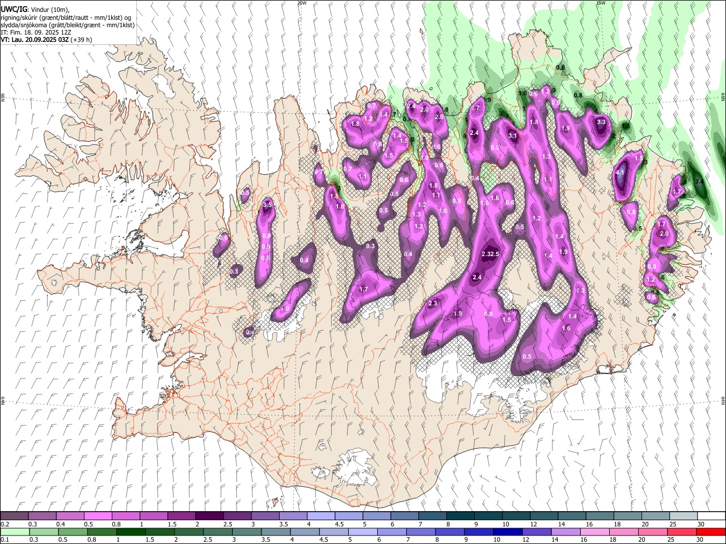Click upper legend light gray swatch between 25 and 30
Viewport: 726px width, 544px height.
tap(684, 516)
